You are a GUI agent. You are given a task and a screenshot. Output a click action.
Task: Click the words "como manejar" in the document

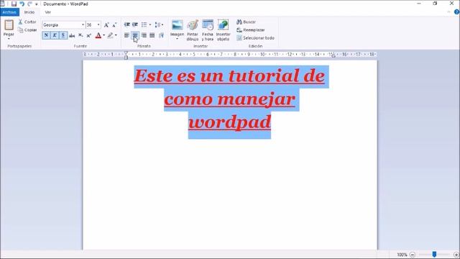(x=229, y=99)
